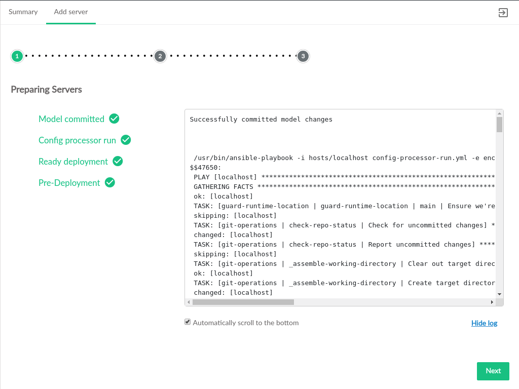Click the Model committed green checkmark icon
This screenshot has width=519, height=389.
coord(115,119)
